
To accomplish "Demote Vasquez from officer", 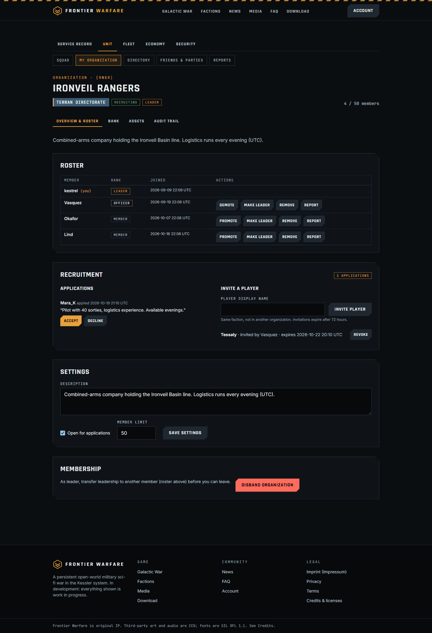I will click(227, 205).
